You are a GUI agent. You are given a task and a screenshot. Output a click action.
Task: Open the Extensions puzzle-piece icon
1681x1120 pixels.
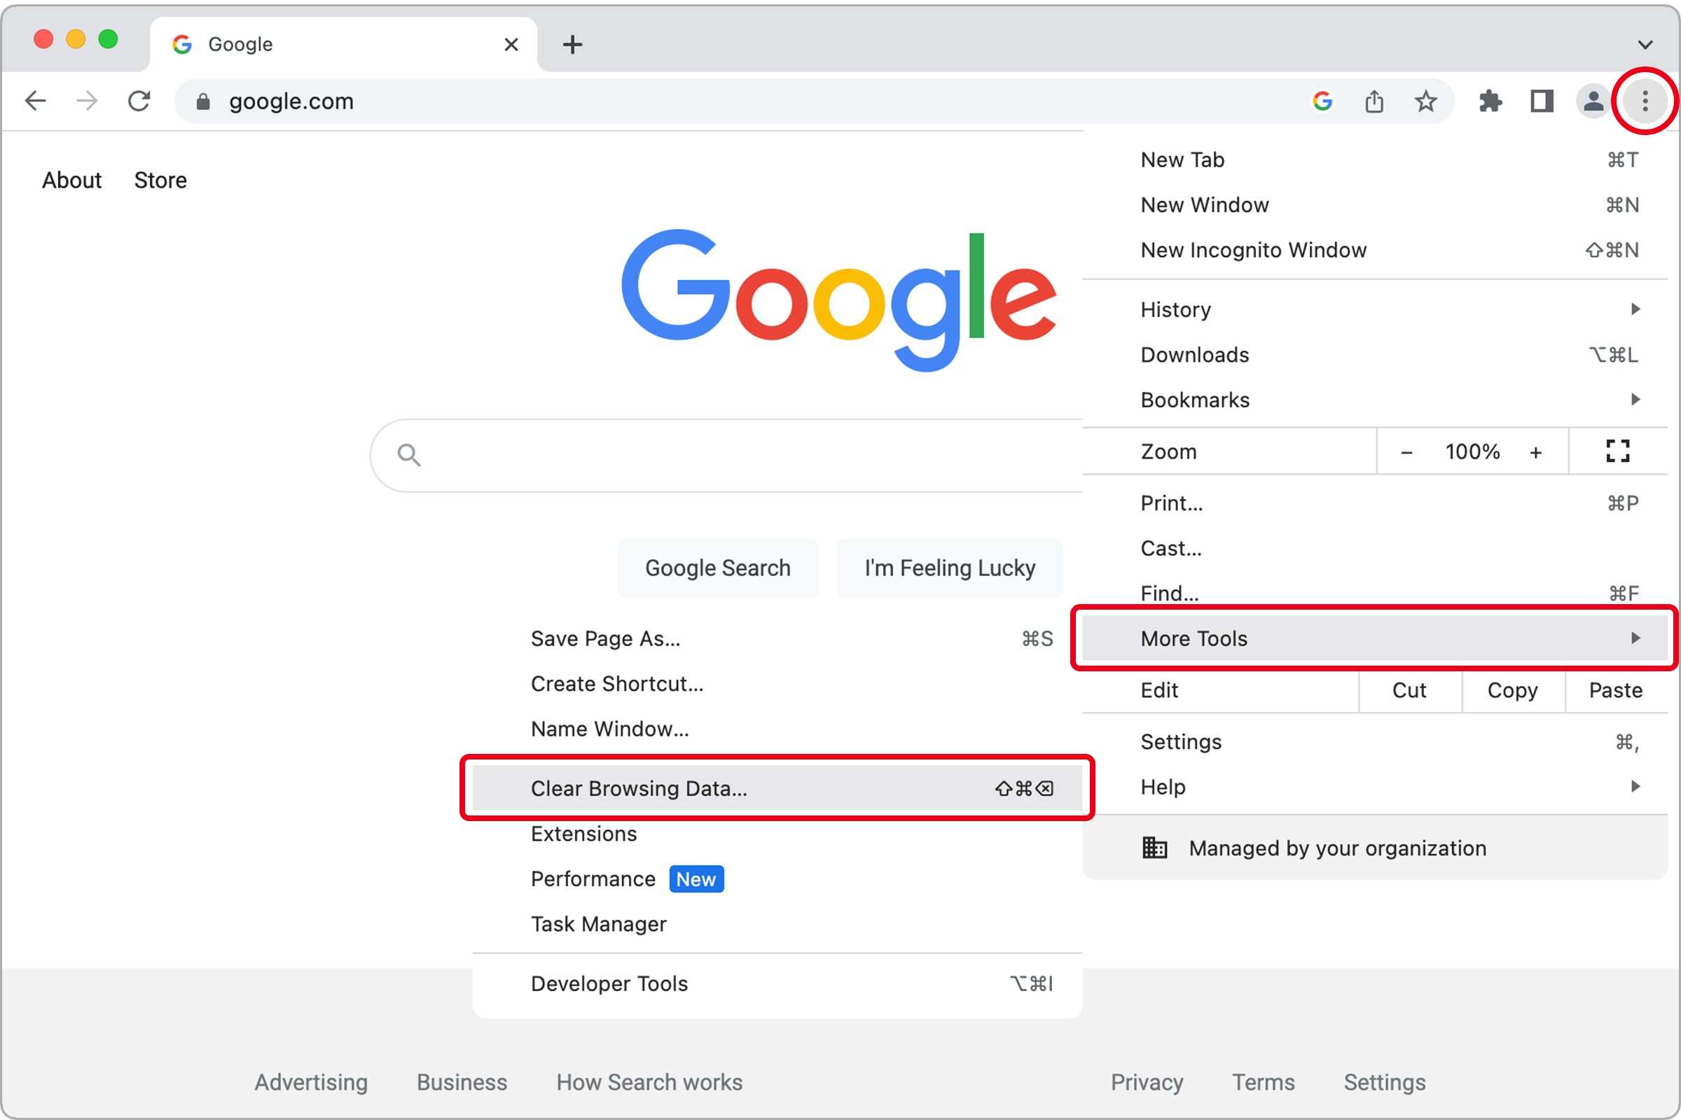click(x=1492, y=101)
